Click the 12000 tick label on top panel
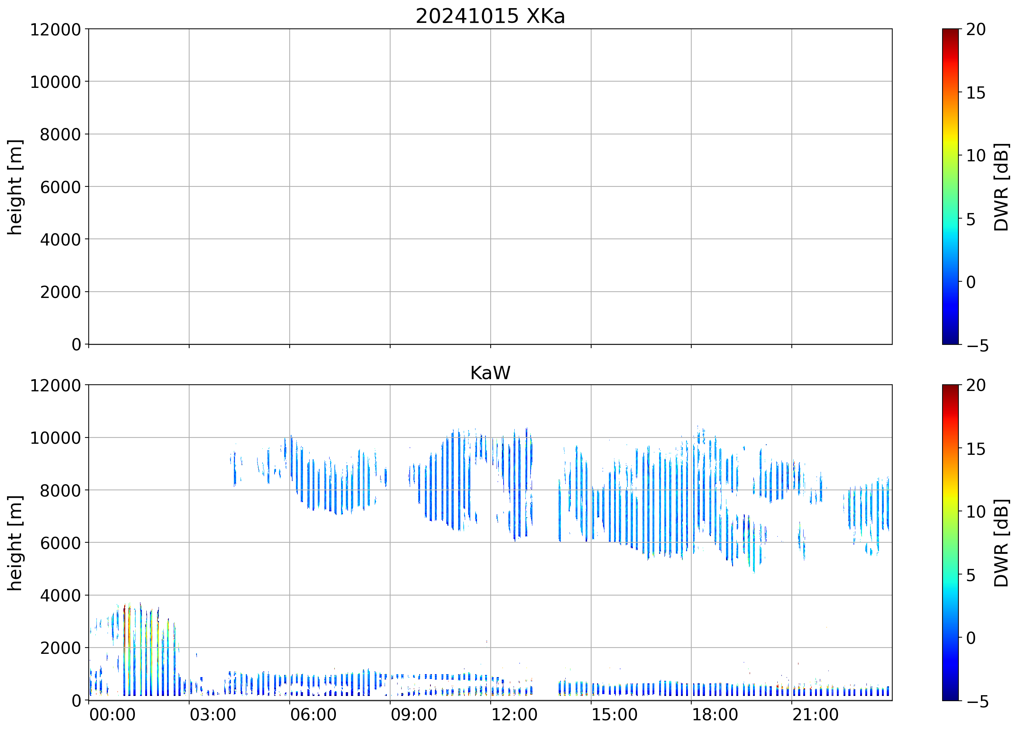 tap(55, 30)
